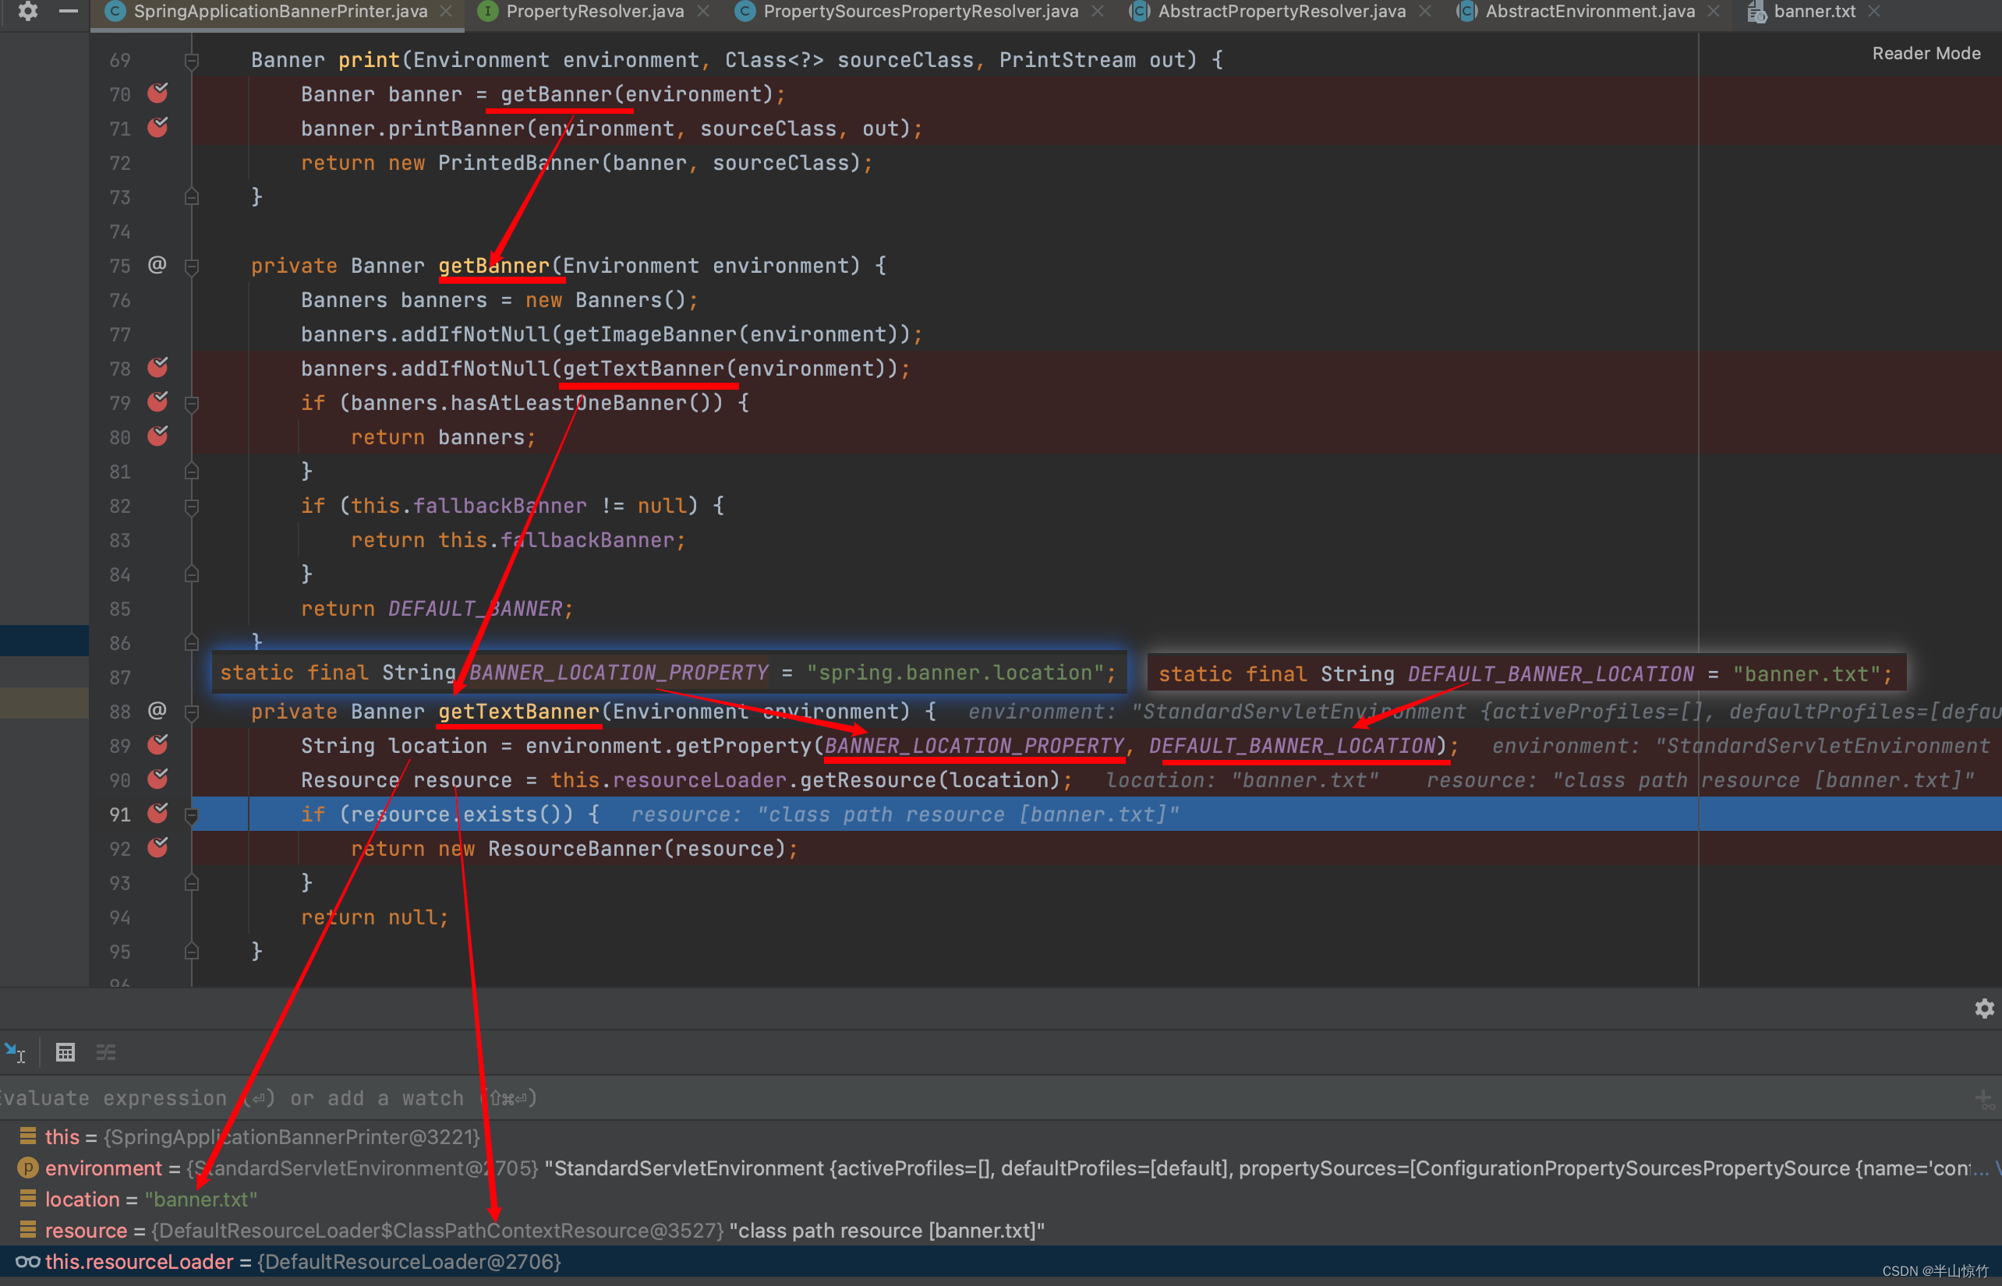Image resolution: width=2002 pixels, height=1286 pixels.
Task: Click the watch glasses icon for this.resourceLoader
Action: [x=27, y=1262]
